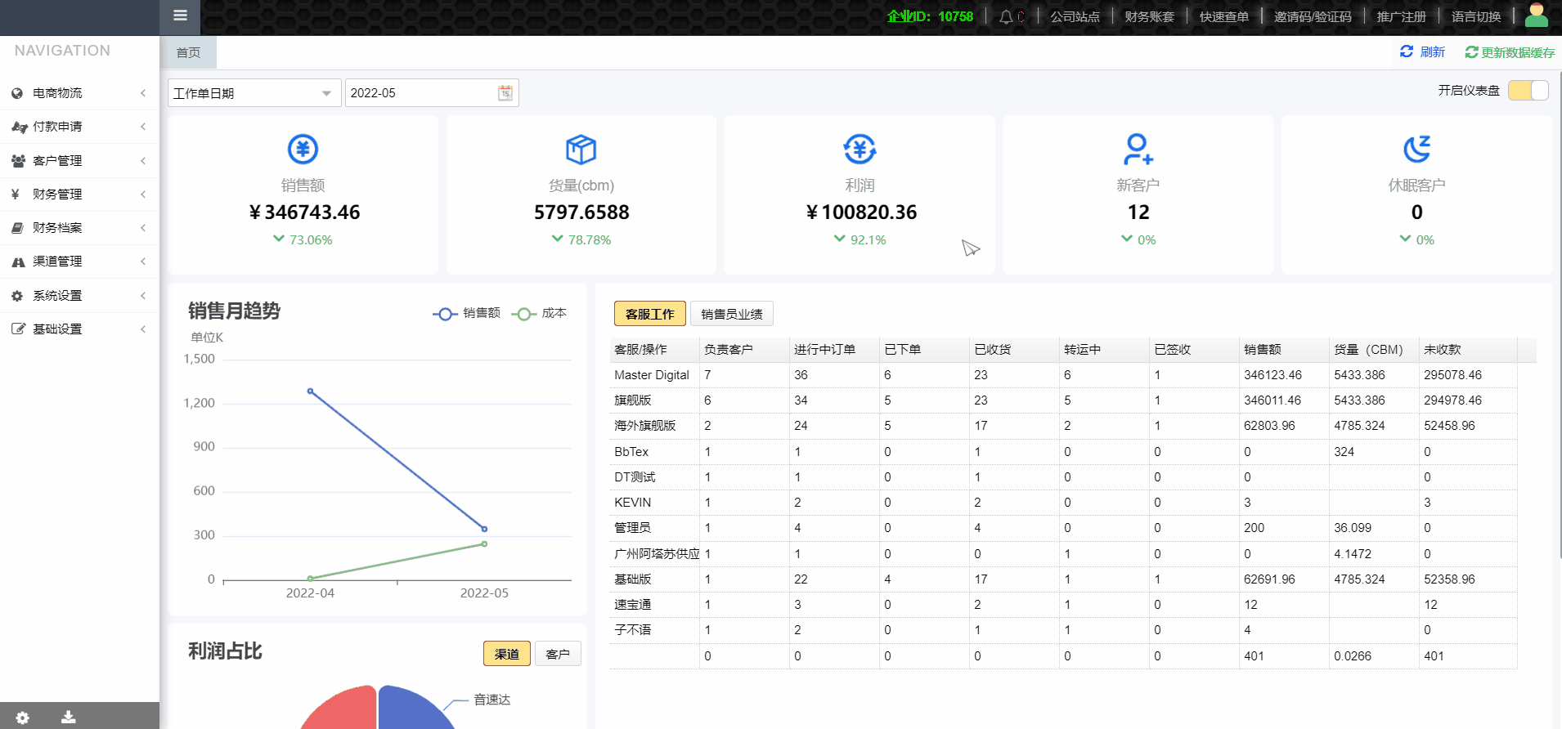Click the hamburger menu icon

click(x=181, y=16)
